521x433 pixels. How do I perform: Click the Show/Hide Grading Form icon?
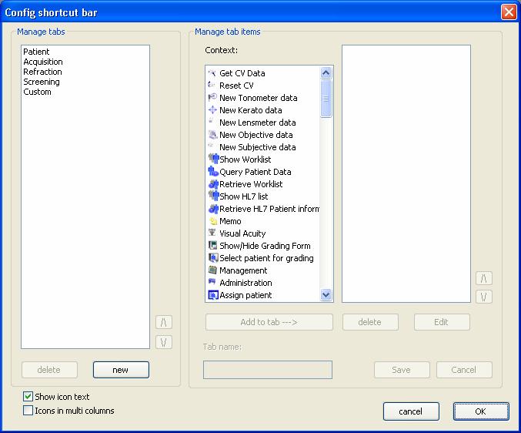pos(212,246)
